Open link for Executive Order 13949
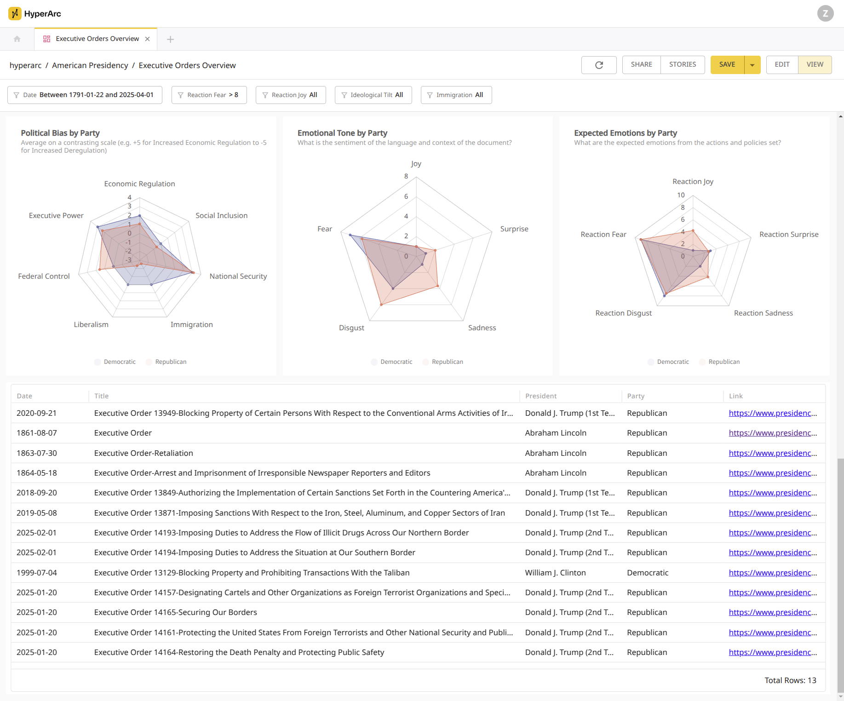This screenshot has height=701, width=844. click(773, 414)
